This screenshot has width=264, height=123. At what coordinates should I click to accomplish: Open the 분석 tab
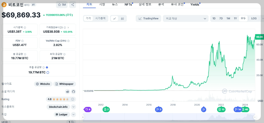pyautogui.click(x=161, y=4)
